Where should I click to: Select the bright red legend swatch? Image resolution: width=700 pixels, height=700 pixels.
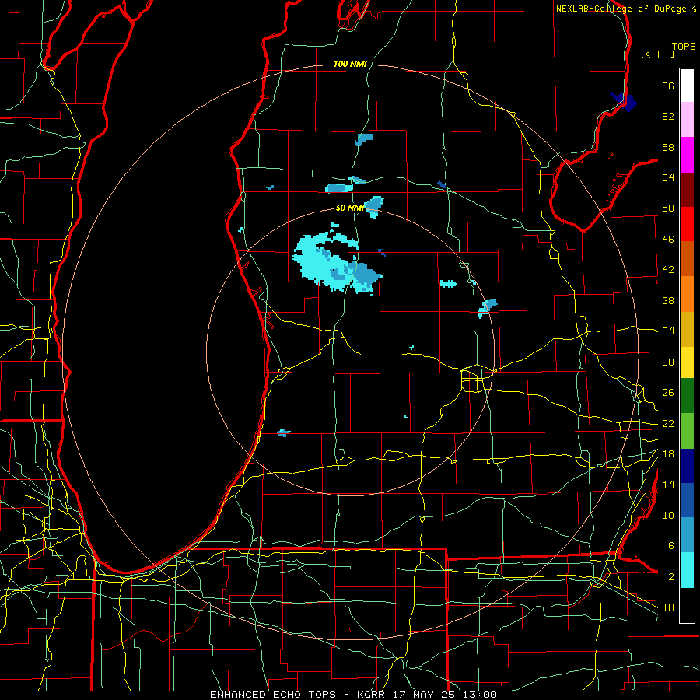687,224
